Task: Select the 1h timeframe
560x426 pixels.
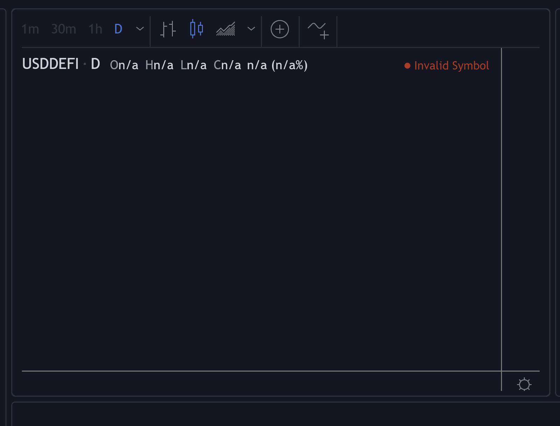Action: [95, 29]
